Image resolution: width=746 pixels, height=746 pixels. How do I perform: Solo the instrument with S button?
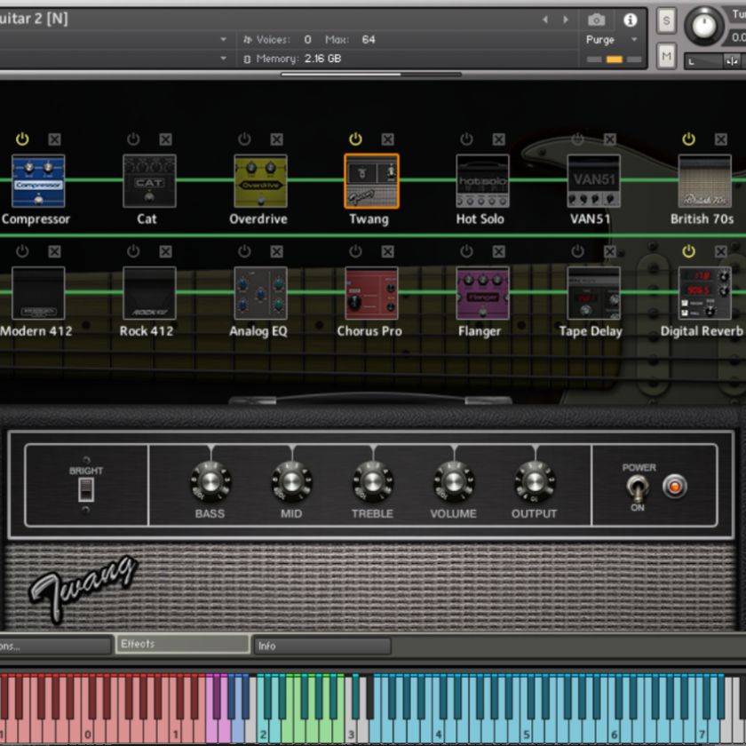point(667,21)
